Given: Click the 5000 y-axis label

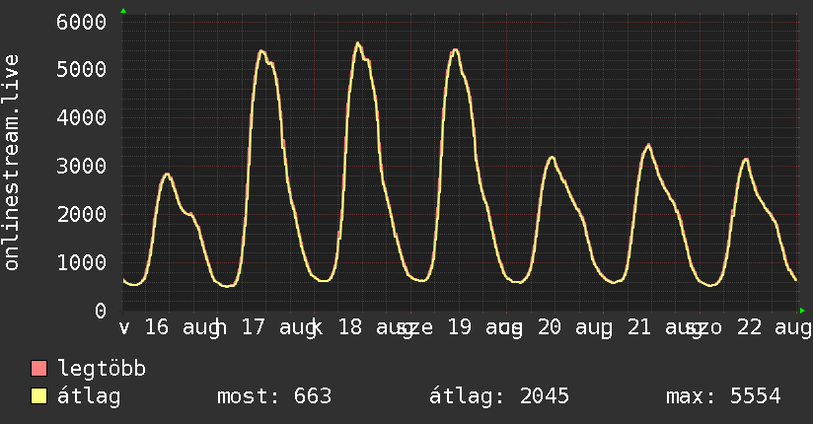Looking at the screenshot, I should click(x=82, y=69).
